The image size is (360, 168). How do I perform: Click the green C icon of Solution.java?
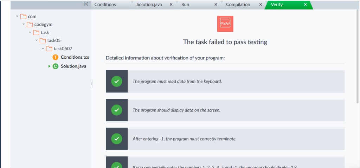pyautogui.click(x=55, y=66)
